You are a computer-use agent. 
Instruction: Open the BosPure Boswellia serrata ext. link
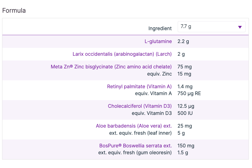click(135, 146)
